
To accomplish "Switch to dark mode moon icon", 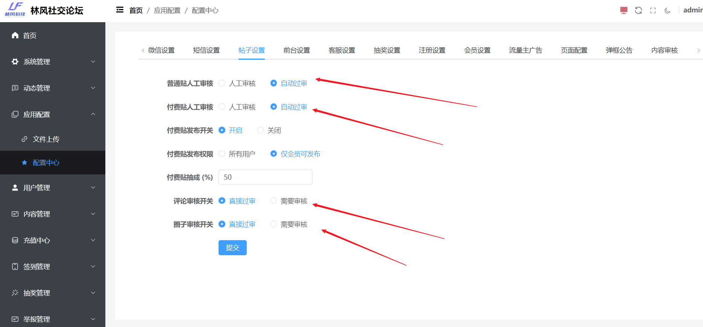I will (668, 11).
